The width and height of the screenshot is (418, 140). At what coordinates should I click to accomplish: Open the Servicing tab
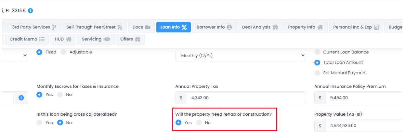[x=96, y=39]
